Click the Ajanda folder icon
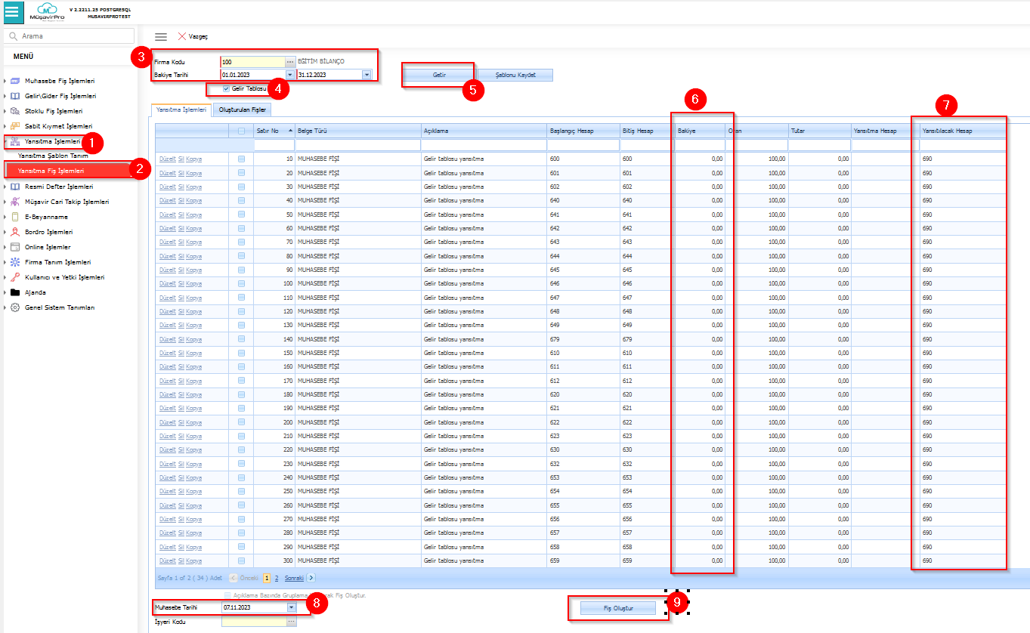Viewport: 1030px width, 633px height. click(14, 292)
